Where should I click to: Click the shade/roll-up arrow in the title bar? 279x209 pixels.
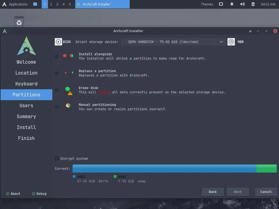[250, 31]
